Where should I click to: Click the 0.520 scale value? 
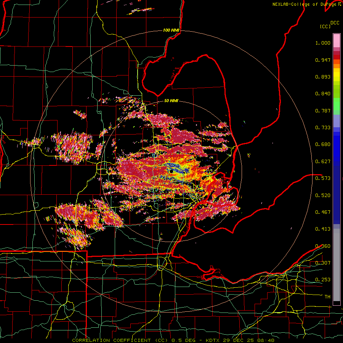323,196
